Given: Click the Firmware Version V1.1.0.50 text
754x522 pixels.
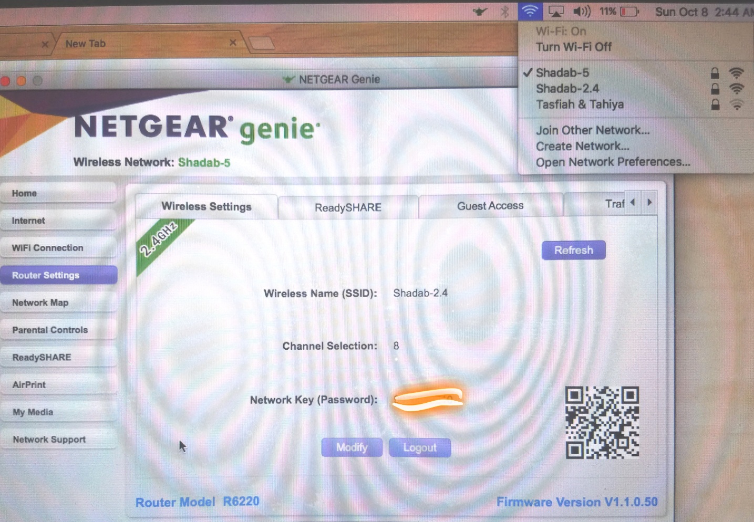Looking at the screenshot, I should [x=577, y=502].
